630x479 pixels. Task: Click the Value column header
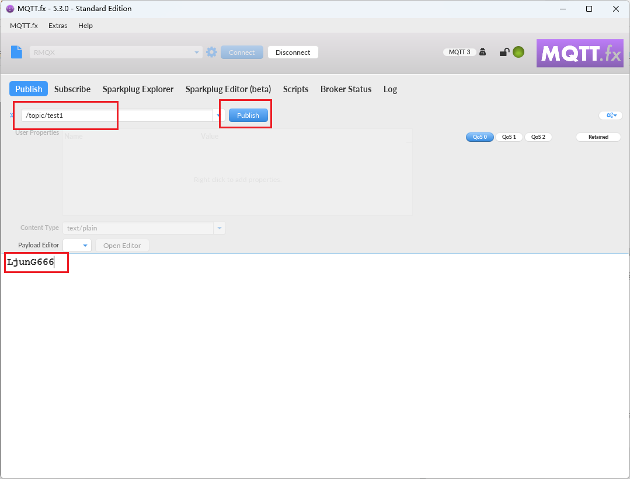210,136
